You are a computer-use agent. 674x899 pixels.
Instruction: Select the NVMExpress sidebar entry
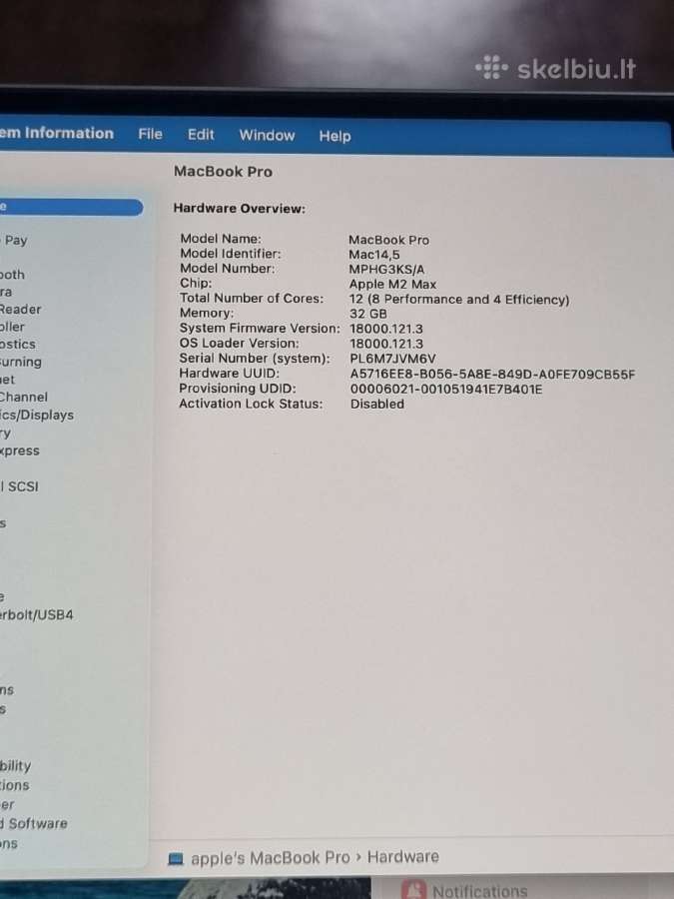[x=20, y=450]
